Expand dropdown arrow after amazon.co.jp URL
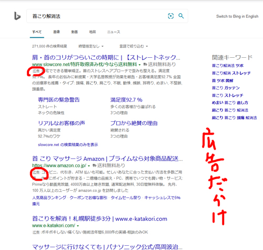Viewport: 263px width, 250px height. (89, 166)
